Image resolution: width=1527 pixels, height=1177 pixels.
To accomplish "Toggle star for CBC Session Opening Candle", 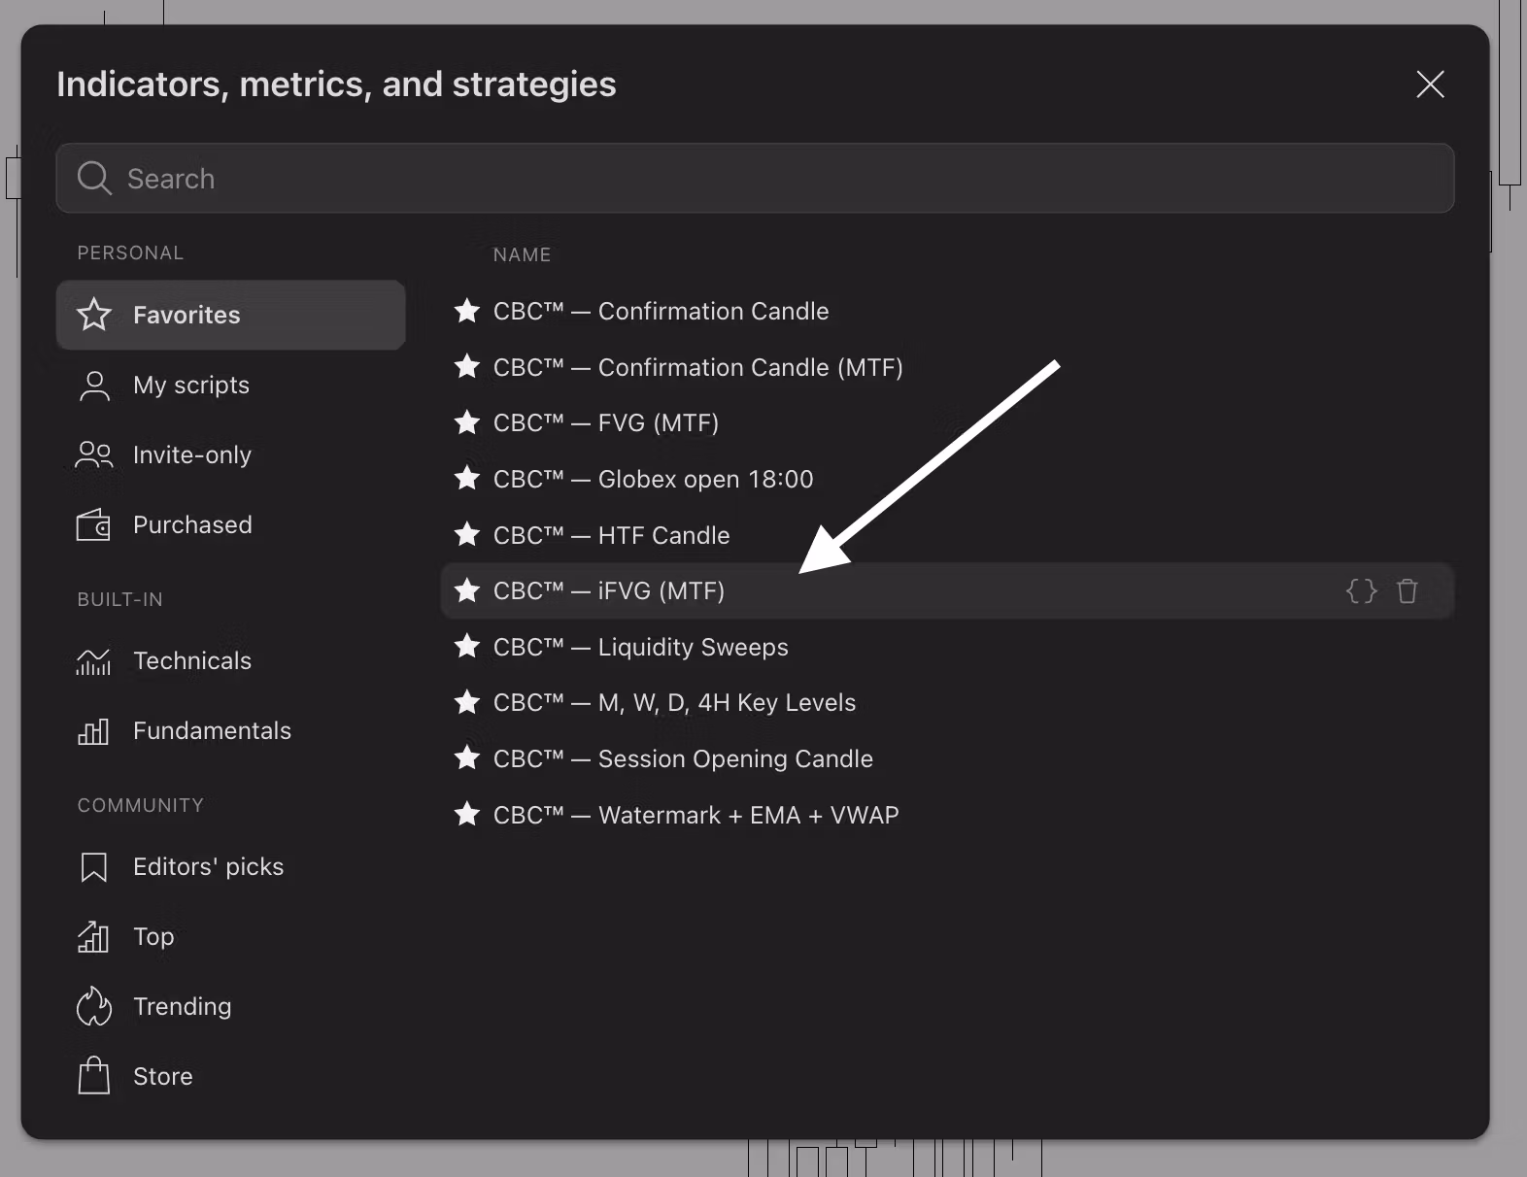I will point(467,758).
